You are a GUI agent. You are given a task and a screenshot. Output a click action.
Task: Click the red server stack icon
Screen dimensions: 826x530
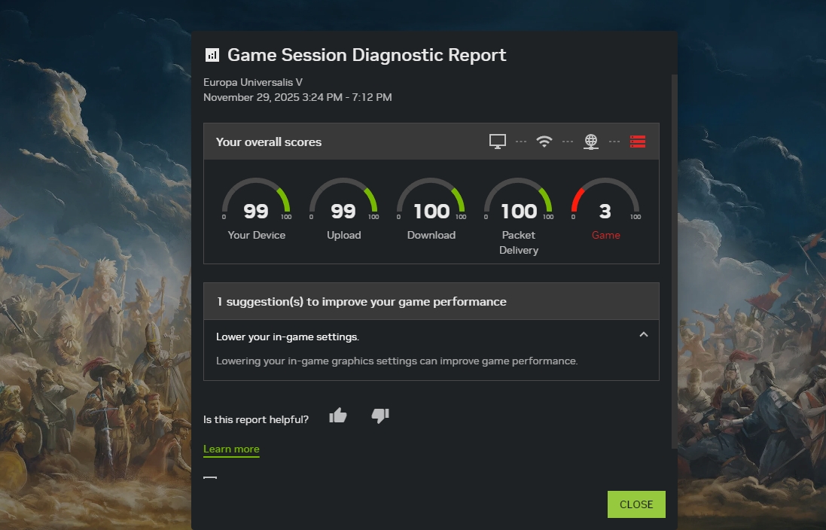point(638,142)
